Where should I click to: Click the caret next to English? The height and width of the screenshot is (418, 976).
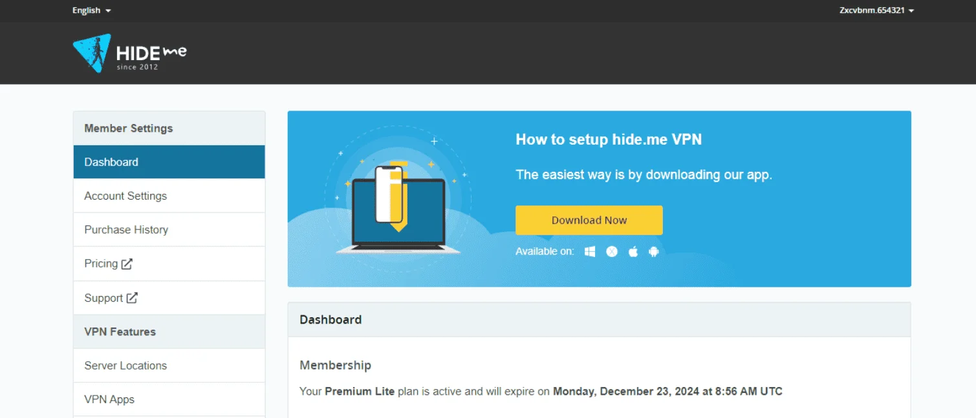108,11
